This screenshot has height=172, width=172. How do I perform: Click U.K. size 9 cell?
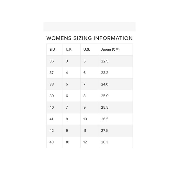(67, 131)
